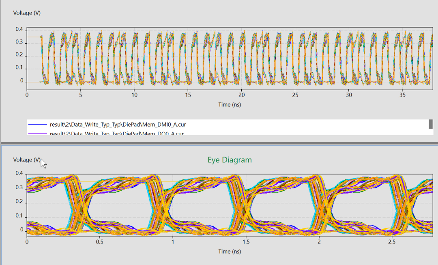
Task: Click the eye diagram's Time (ns) axis label
Action: pos(230,251)
